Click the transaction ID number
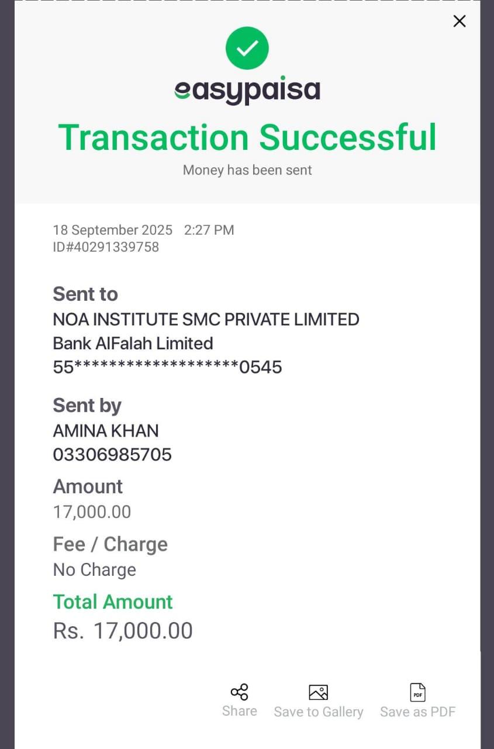Viewport: 494px width, 749px height. pyautogui.click(x=106, y=247)
